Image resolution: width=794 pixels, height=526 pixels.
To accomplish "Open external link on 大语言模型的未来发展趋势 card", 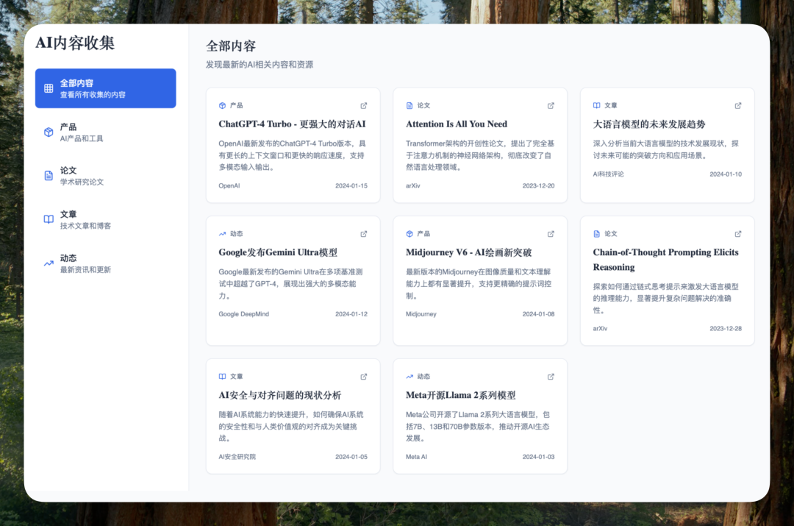I will 738,105.
